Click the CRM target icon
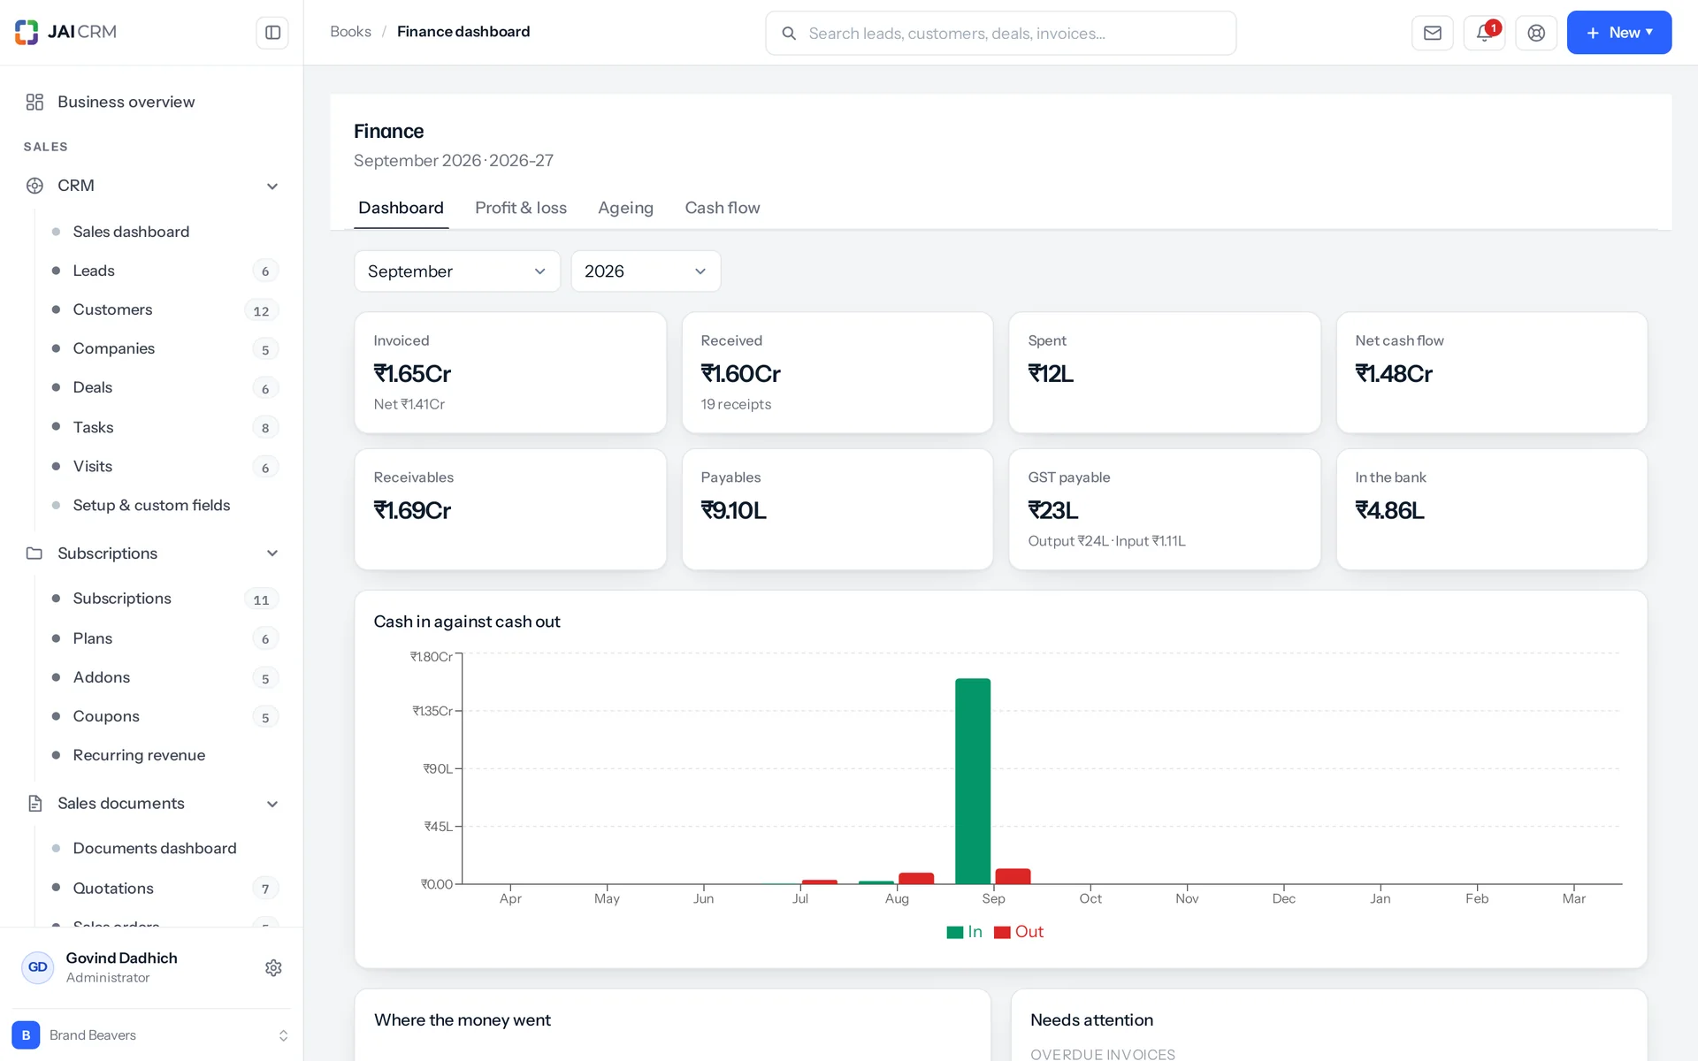This screenshot has width=1698, height=1061. click(x=34, y=186)
